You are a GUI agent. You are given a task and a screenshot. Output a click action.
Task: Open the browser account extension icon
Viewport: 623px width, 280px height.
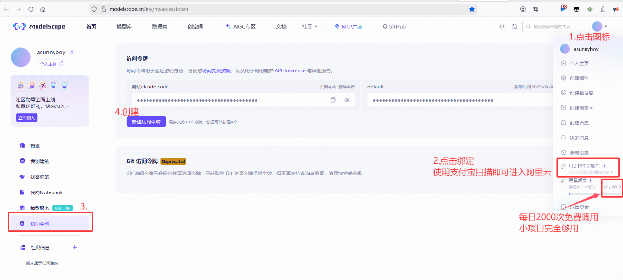(523, 9)
